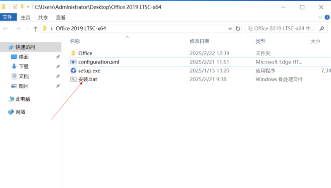Click the breadcrumb chevron before Office 2019 LTSC-x64
This screenshot has height=188, width=331.
(51, 28)
